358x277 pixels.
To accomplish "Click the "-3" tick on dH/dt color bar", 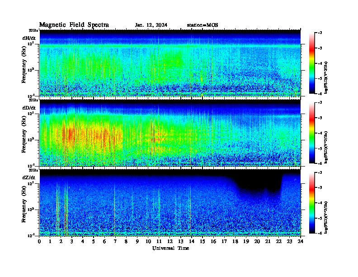I will 320,48.
